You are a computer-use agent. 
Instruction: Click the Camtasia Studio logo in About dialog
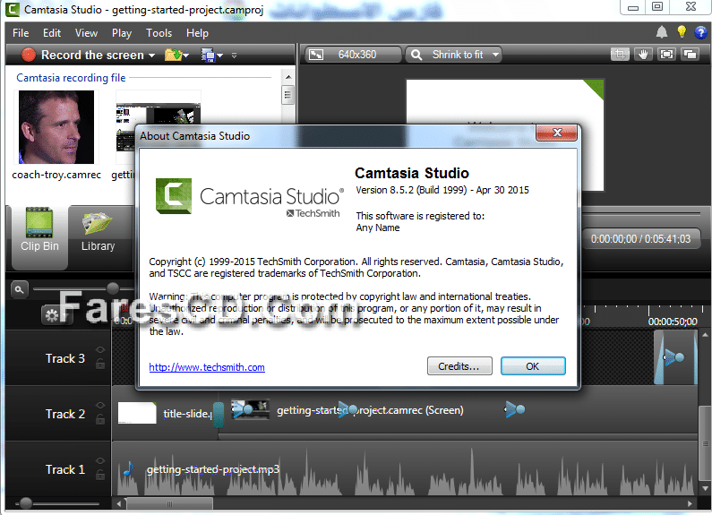(x=249, y=197)
